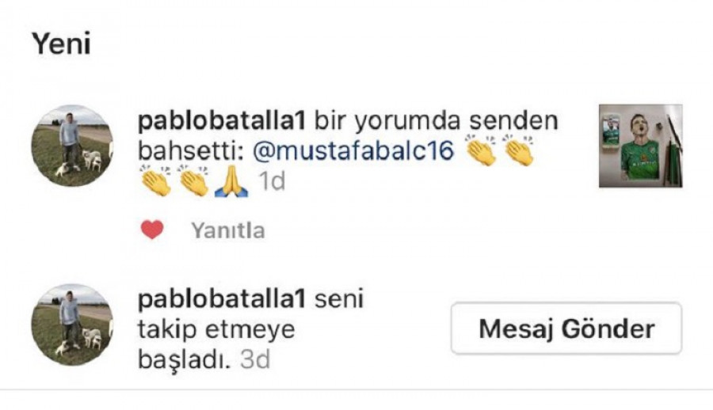Like the comment with the red heart icon

click(152, 230)
